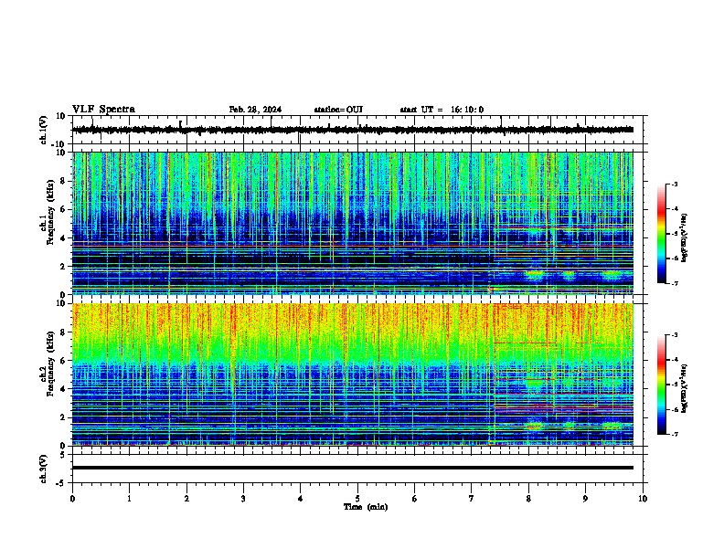
Task: Click the "station=OUI" header label
Action: (x=338, y=110)
